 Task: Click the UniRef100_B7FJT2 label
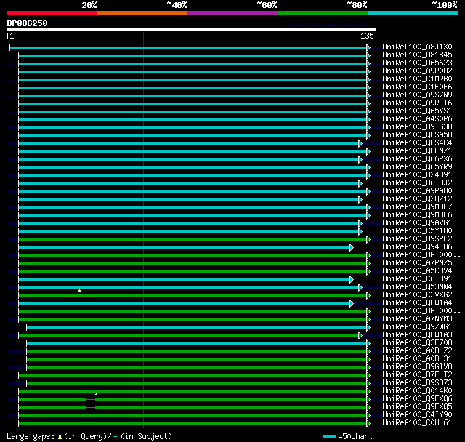[417, 375]
